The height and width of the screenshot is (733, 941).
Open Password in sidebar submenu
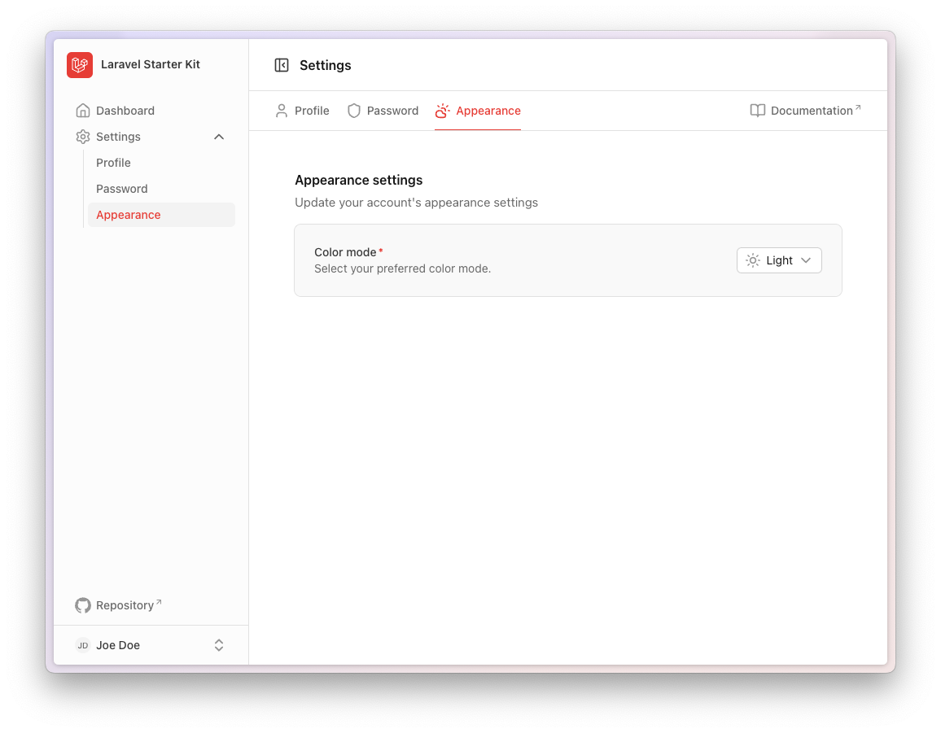click(x=122, y=189)
